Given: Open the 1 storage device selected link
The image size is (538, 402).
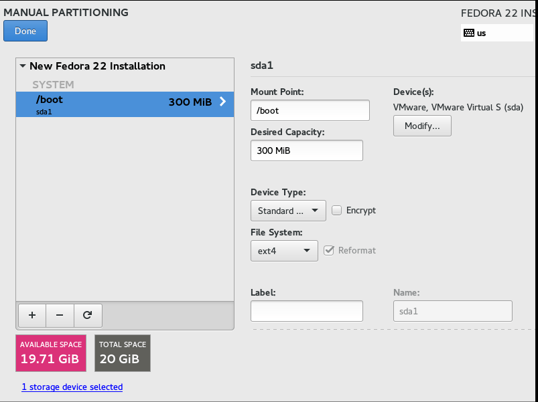Looking at the screenshot, I should [x=72, y=387].
